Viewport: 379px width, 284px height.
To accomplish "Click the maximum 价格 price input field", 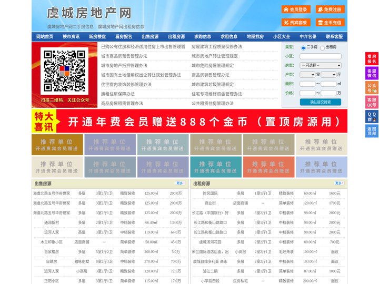I will [328, 93].
